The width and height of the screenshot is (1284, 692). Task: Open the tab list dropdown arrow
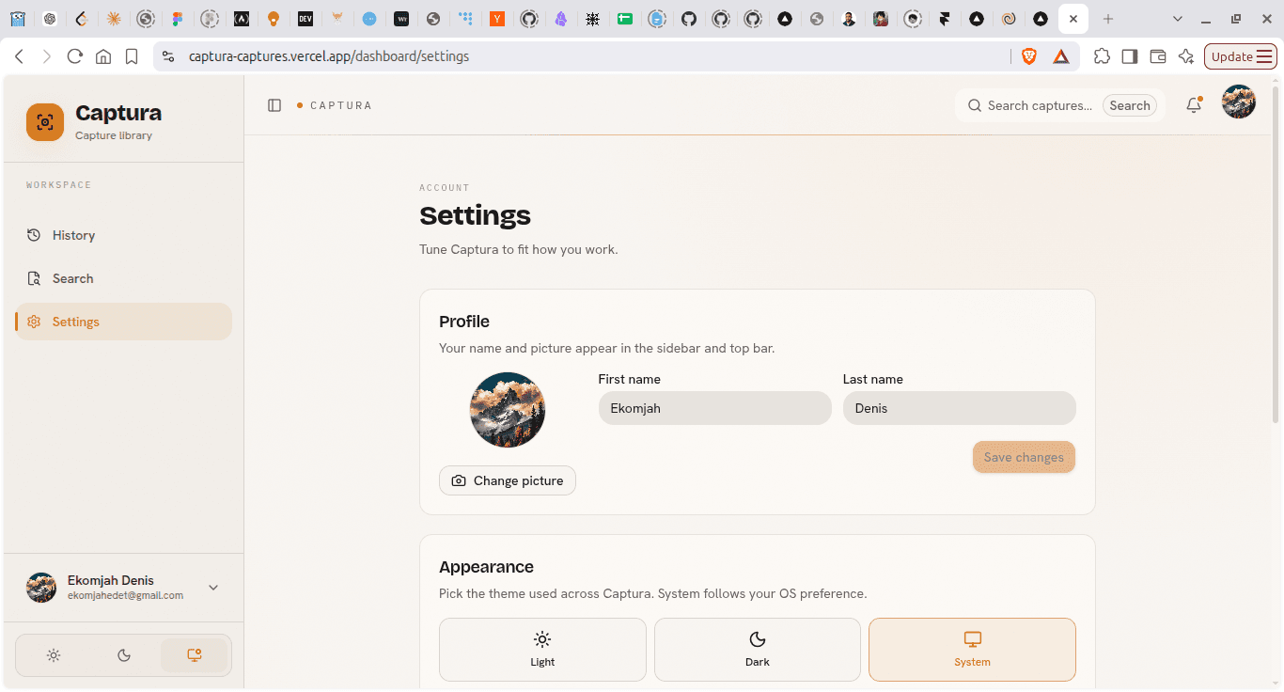pos(1178,19)
